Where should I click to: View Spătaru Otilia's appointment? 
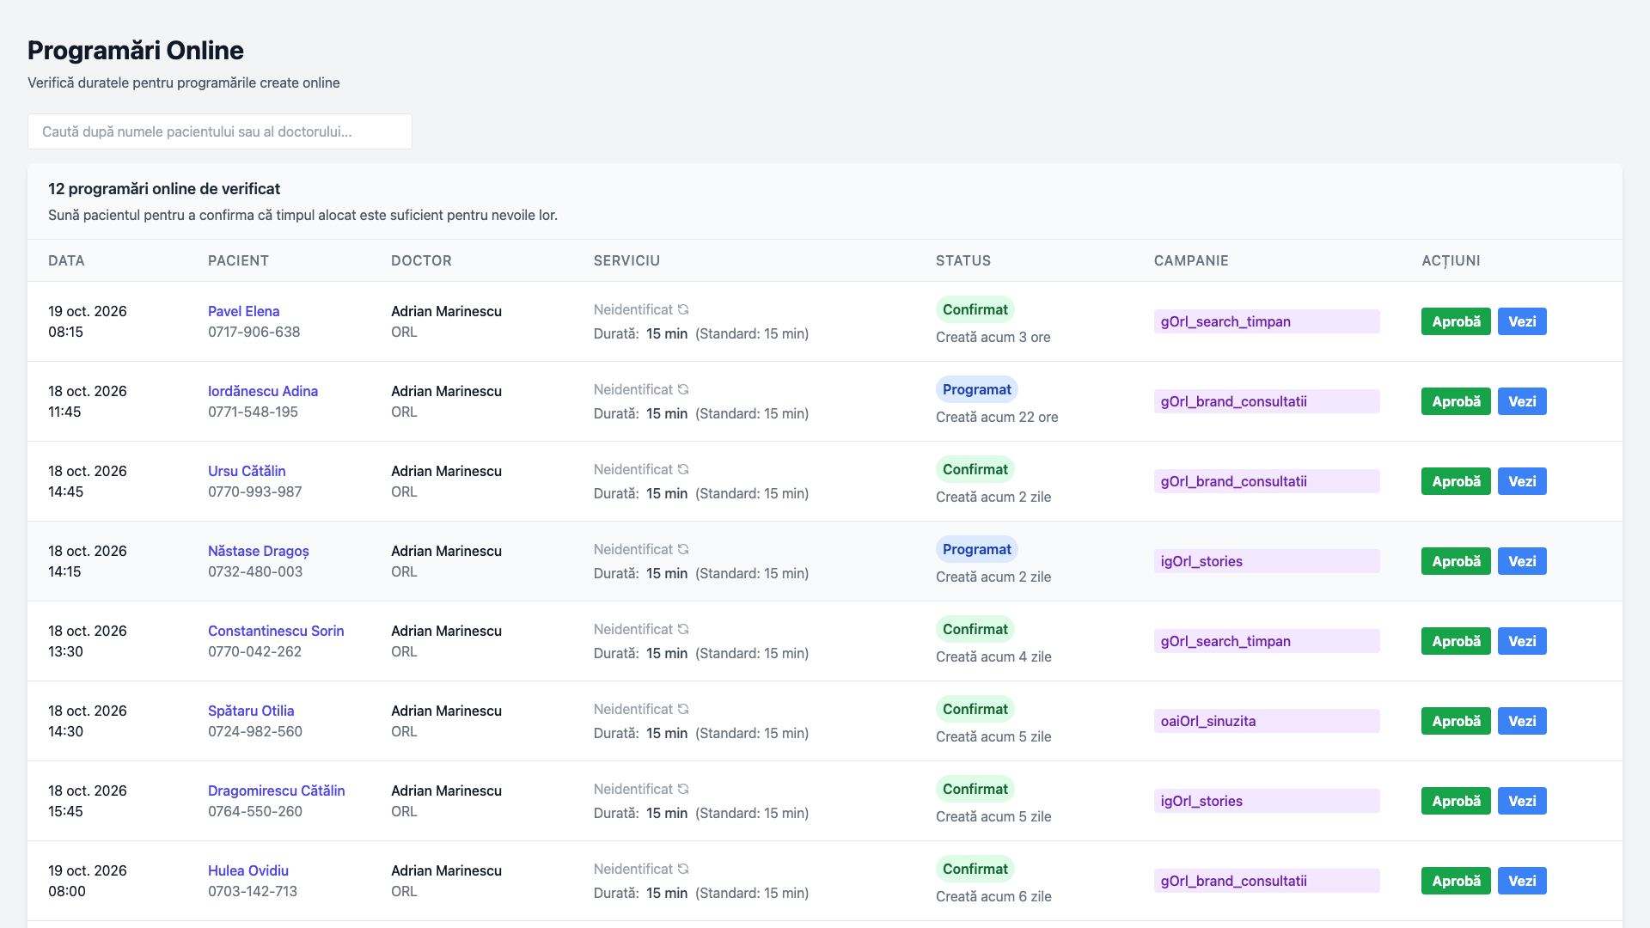[x=1522, y=721]
